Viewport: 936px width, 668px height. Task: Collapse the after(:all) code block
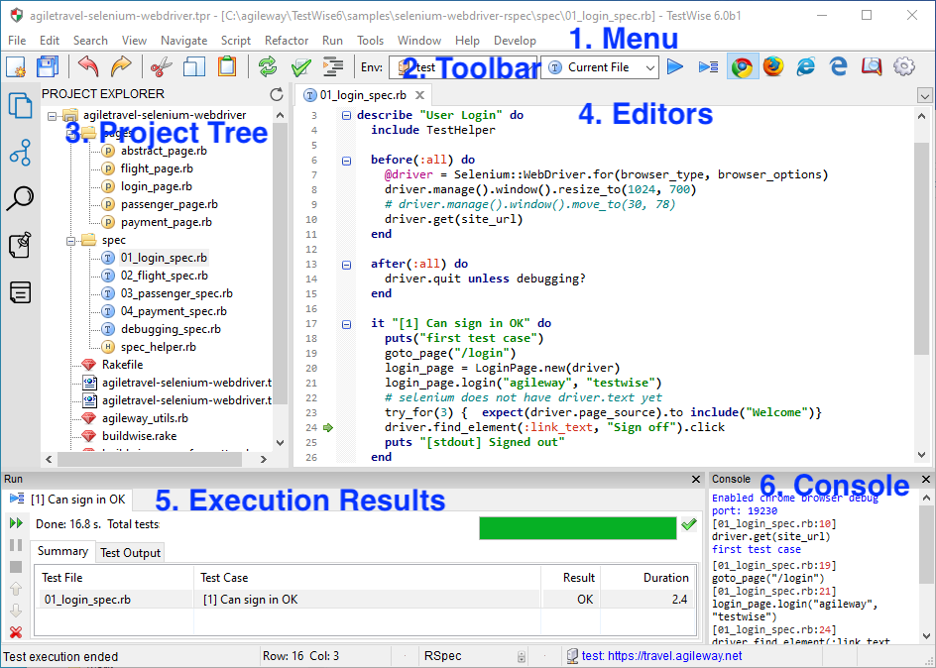346,265
